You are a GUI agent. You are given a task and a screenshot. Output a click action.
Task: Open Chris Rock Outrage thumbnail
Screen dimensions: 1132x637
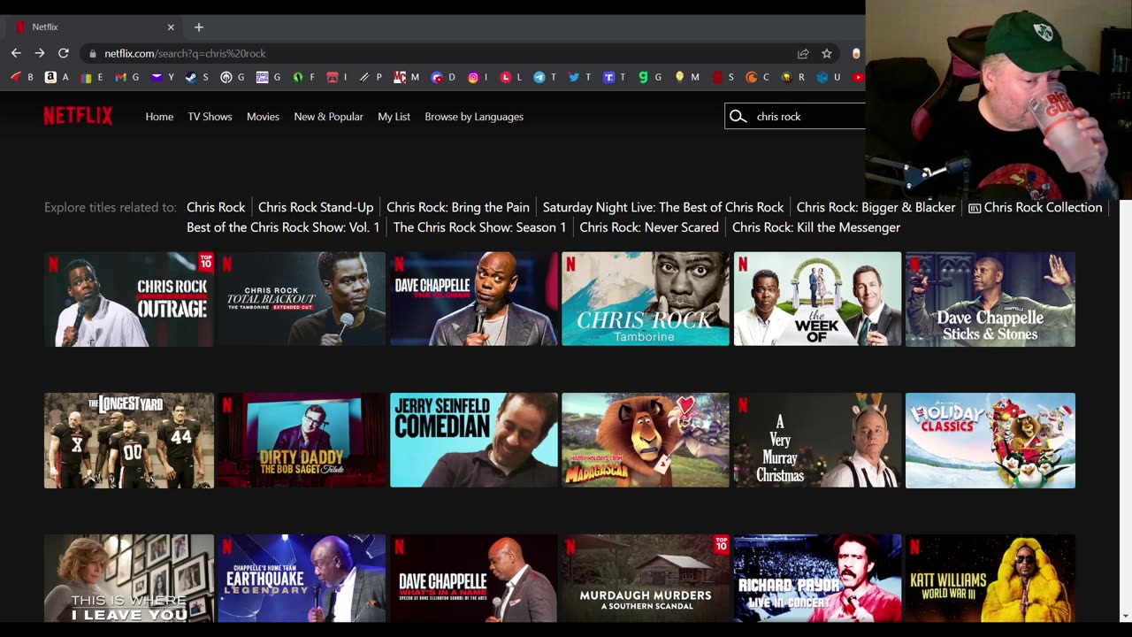(x=129, y=299)
